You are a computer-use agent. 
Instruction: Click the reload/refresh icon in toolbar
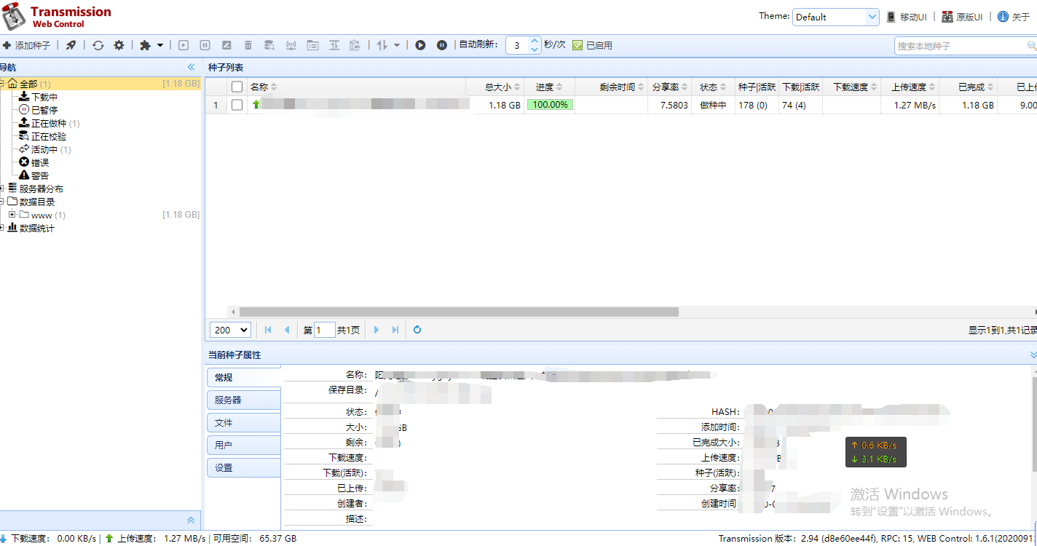click(x=98, y=45)
